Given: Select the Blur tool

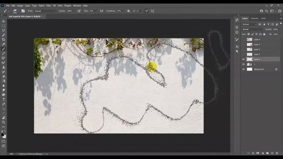Looking at the screenshot, I should coord(4,86).
